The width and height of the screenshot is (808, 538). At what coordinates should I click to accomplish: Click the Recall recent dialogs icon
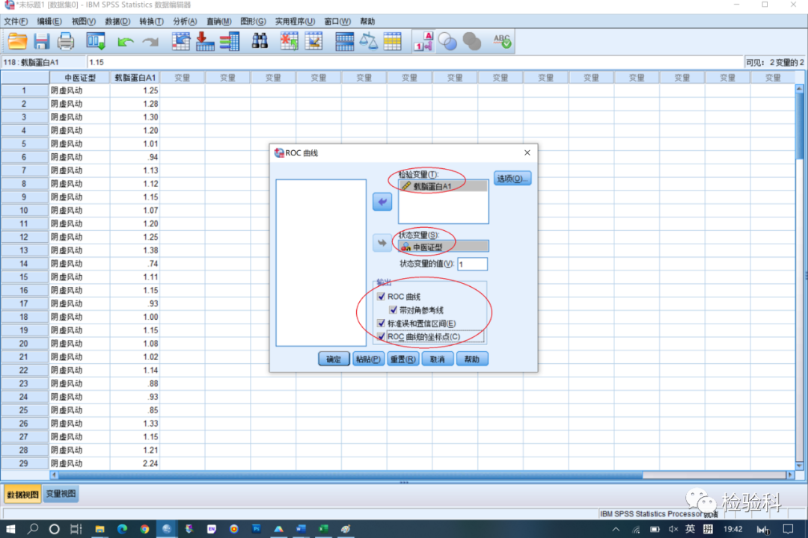(x=96, y=42)
